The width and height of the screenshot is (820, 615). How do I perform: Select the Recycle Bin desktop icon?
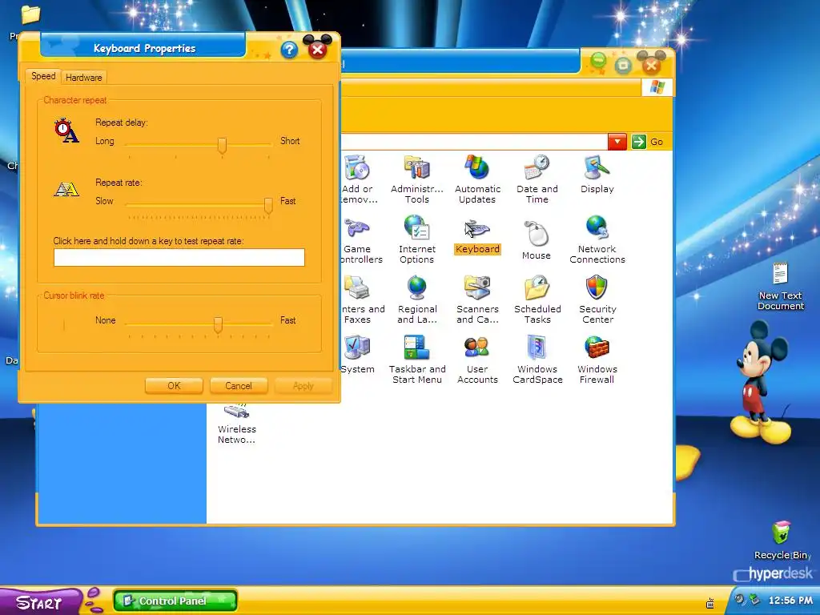tap(782, 541)
